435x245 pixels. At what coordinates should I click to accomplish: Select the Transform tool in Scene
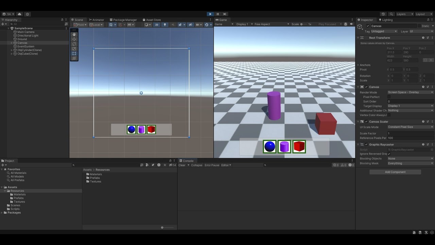(74, 58)
